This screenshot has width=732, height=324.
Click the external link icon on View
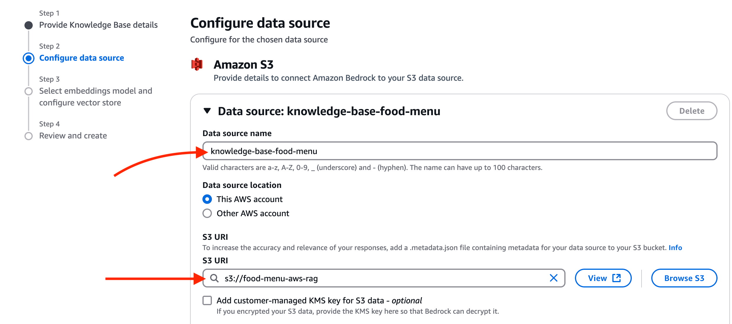pos(616,278)
